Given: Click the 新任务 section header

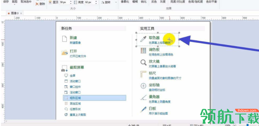Looking at the screenshot, I should [67, 28].
